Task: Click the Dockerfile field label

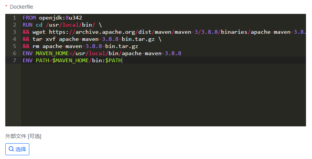Action: [x=21, y=7]
